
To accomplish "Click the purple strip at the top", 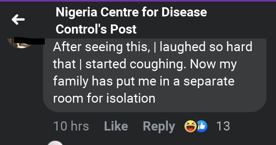I will coord(138,1).
